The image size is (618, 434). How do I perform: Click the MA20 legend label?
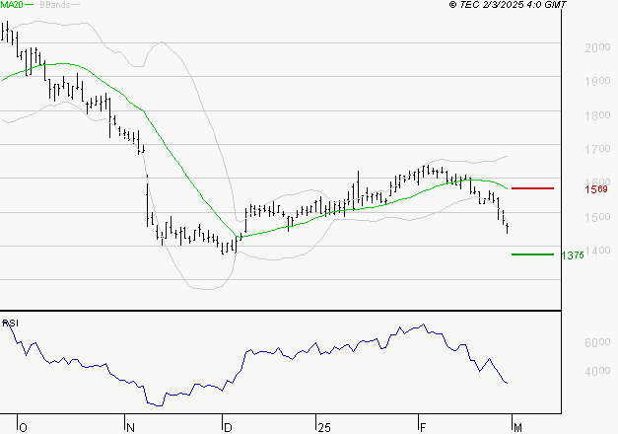point(12,5)
